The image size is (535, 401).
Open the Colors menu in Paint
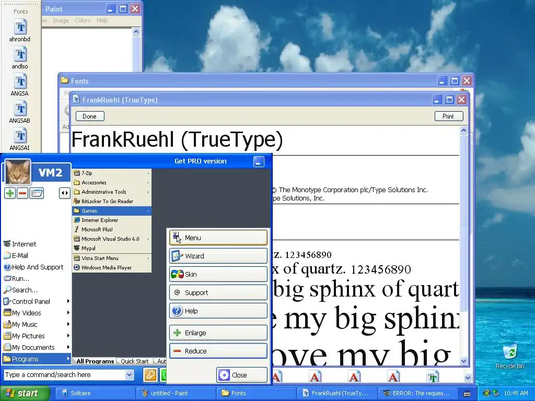click(83, 20)
